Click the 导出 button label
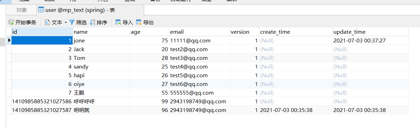 (148, 23)
